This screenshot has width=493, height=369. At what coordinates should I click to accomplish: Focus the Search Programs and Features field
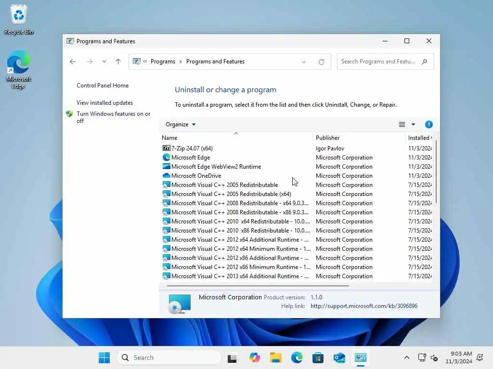tap(385, 61)
